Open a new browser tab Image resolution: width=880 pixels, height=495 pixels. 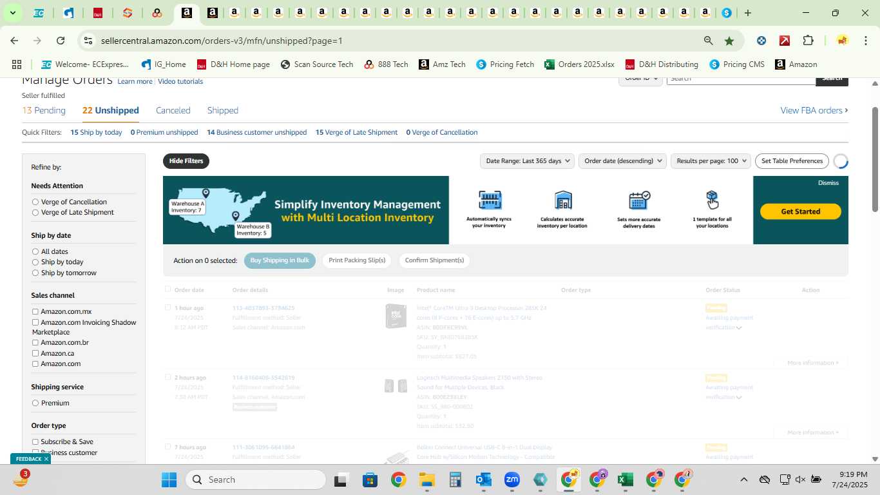[x=747, y=13]
